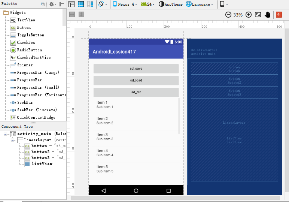Screen dimensions: 289x202
Task: Click the AndroidLession417 title bar
Action: tap(136, 52)
